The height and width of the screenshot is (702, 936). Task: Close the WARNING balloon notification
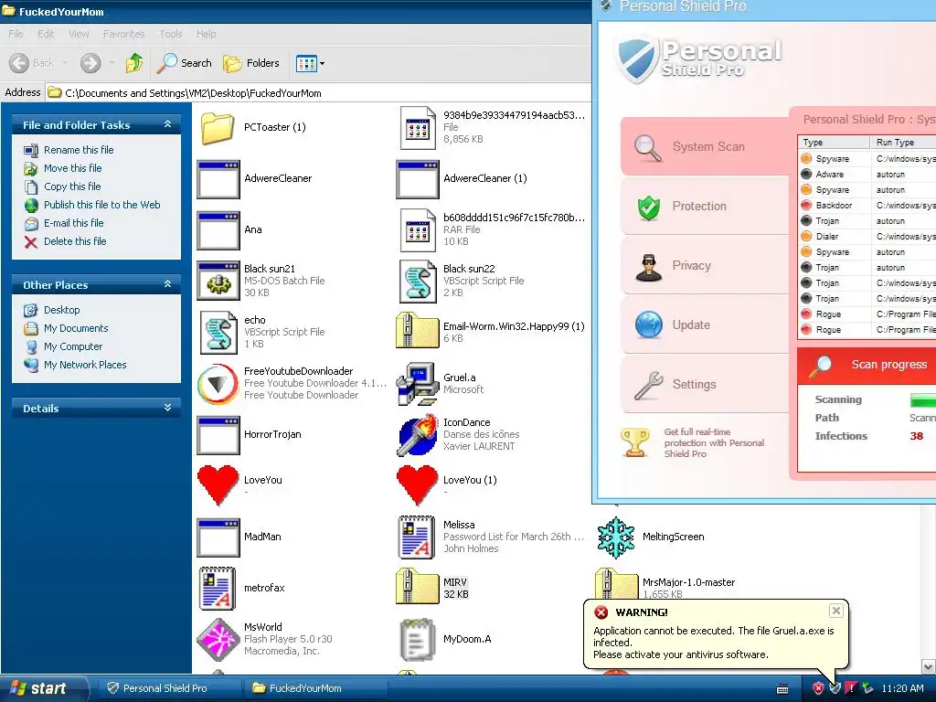click(x=835, y=611)
